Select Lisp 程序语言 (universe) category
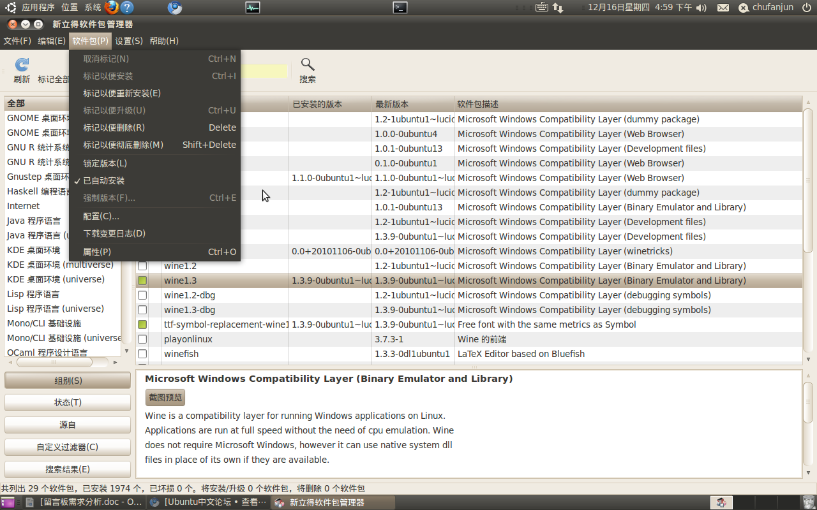Screen dimensions: 817x510 click(x=63, y=309)
